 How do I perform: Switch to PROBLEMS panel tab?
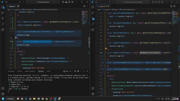click(x=11, y=71)
